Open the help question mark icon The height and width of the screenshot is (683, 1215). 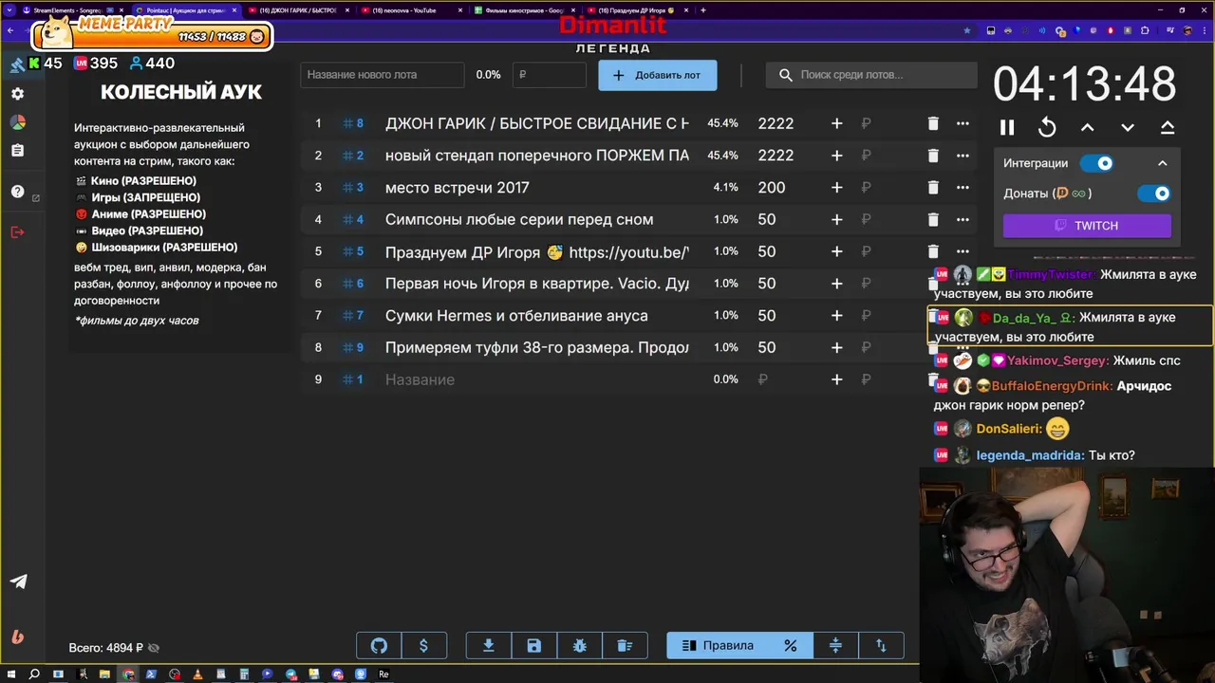(17, 192)
